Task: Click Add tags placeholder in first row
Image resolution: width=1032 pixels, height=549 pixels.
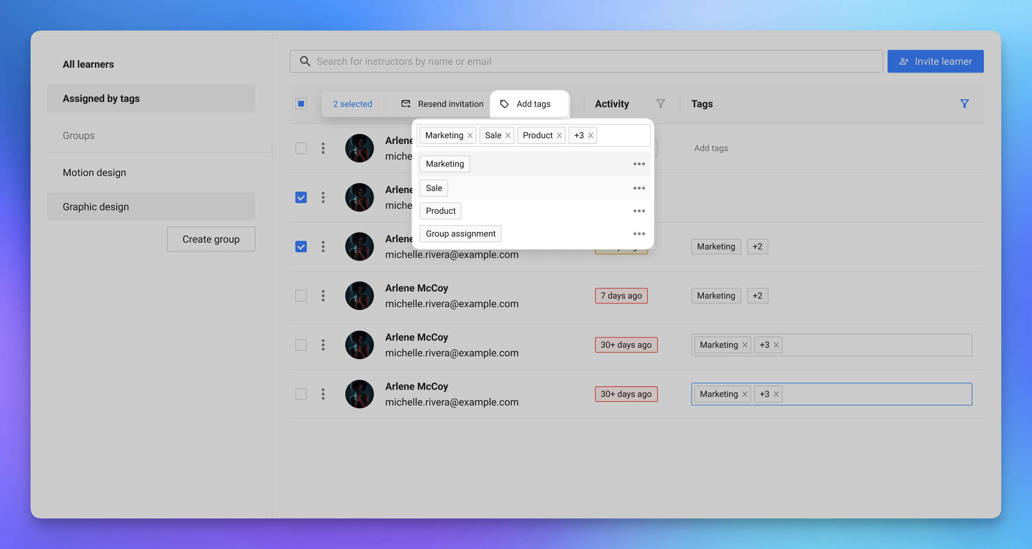Action: [x=711, y=148]
